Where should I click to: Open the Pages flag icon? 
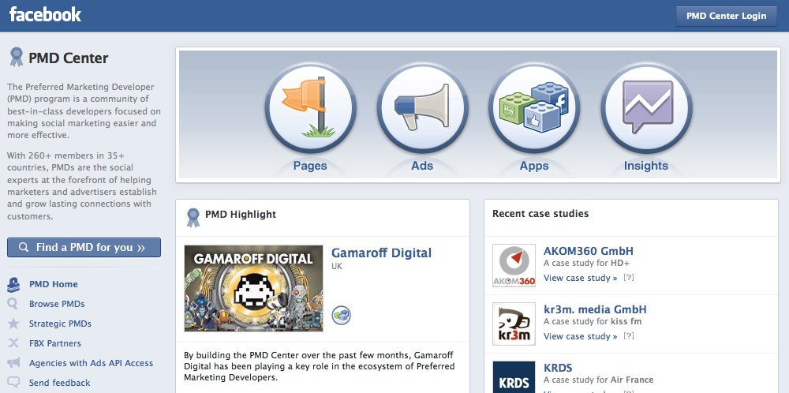pyautogui.click(x=310, y=108)
